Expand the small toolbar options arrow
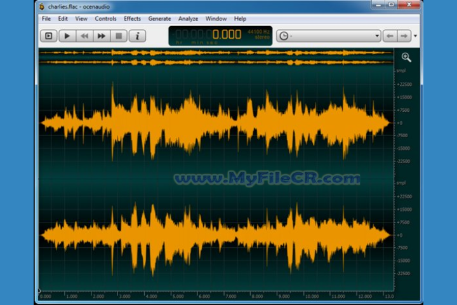The height and width of the screenshot is (305, 457). pyautogui.click(x=415, y=36)
